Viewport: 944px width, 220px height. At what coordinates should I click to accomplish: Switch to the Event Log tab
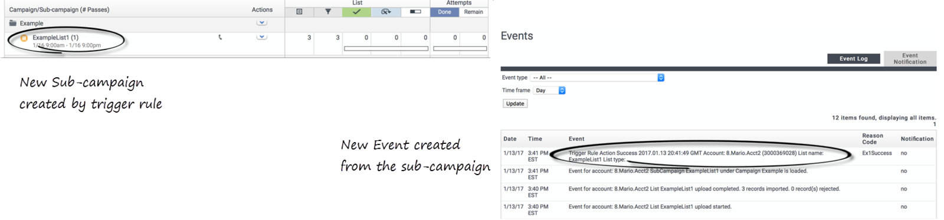click(x=853, y=58)
